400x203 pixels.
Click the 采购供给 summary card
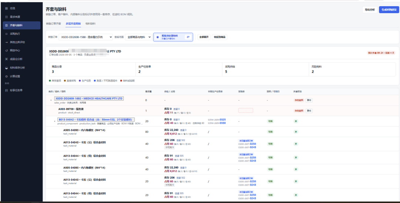point(266,69)
